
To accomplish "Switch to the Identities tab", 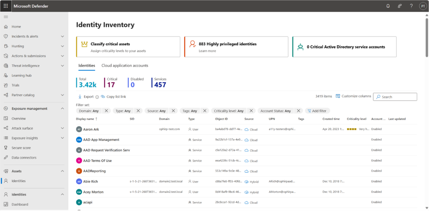I will point(87,66).
